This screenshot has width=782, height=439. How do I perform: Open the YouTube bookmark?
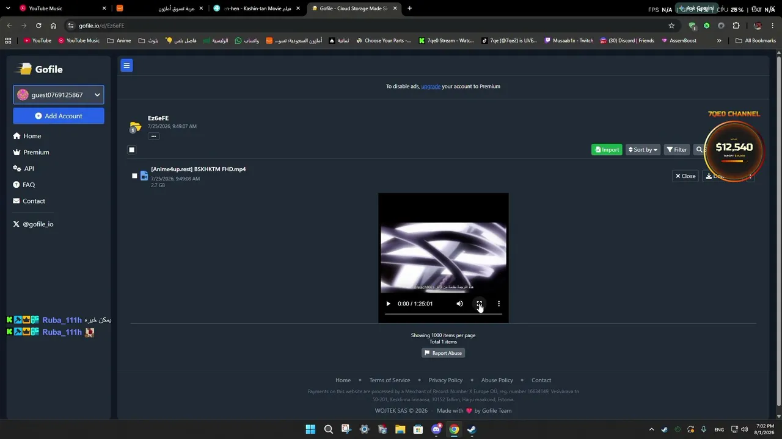37,41
